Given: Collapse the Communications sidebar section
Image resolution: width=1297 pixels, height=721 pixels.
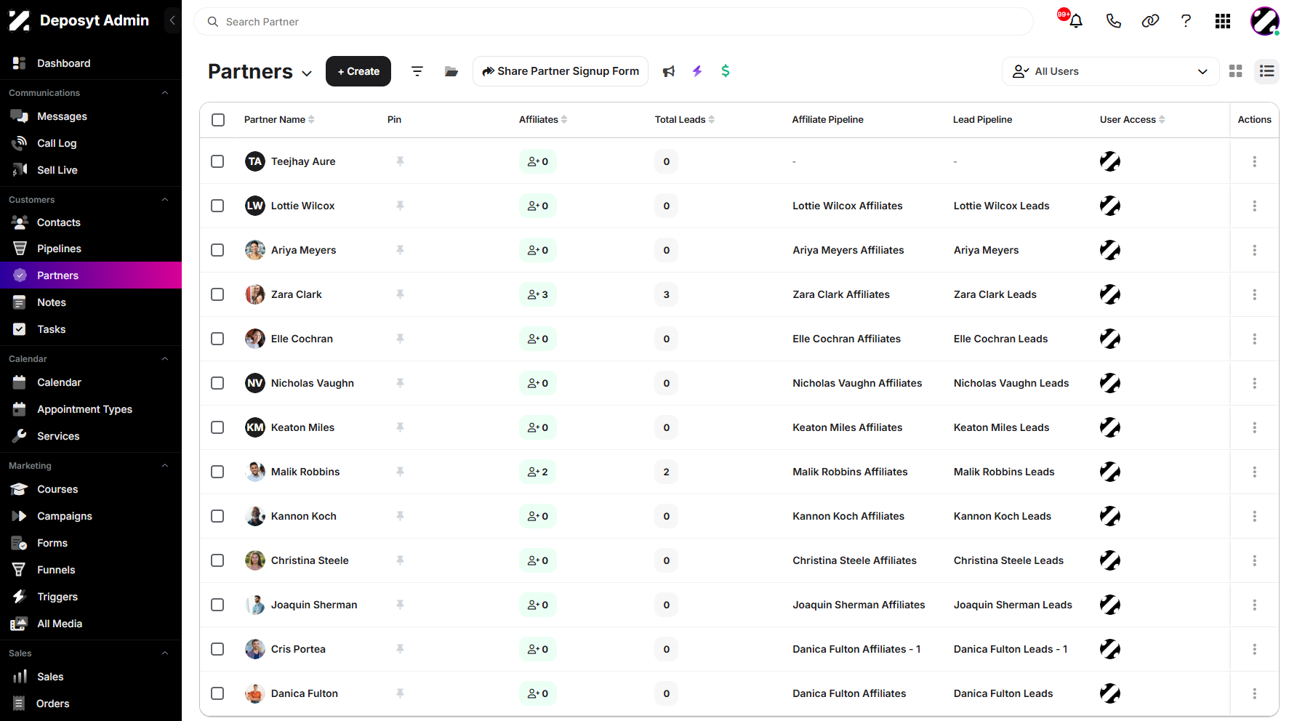Looking at the screenshot, I should [165, 93].
